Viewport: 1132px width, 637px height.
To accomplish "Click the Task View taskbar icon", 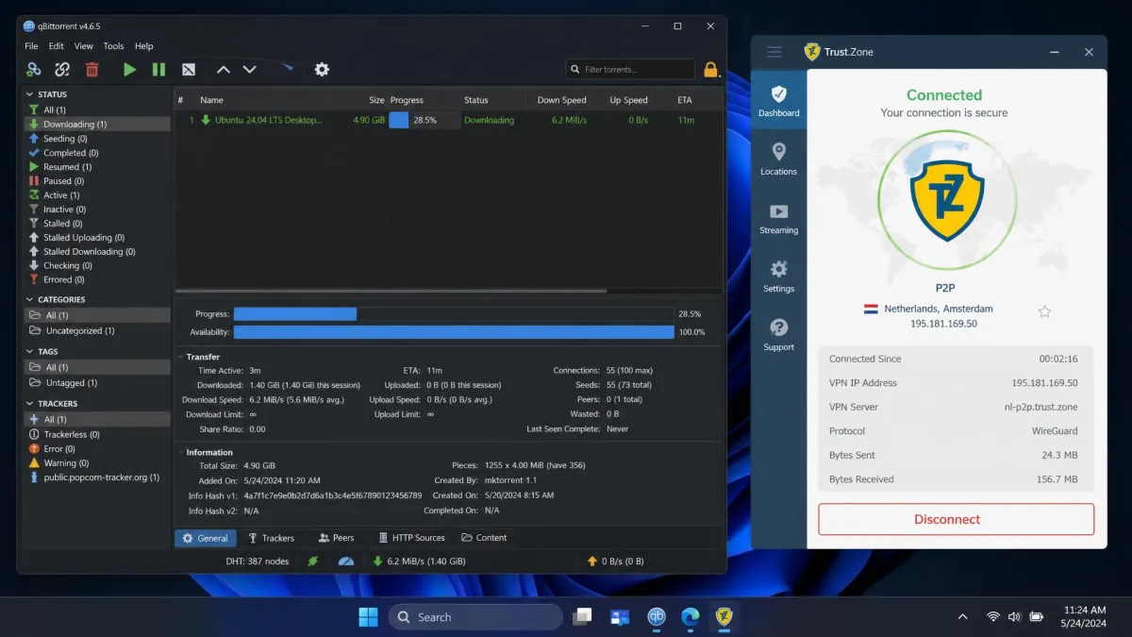I will (583, 617).
